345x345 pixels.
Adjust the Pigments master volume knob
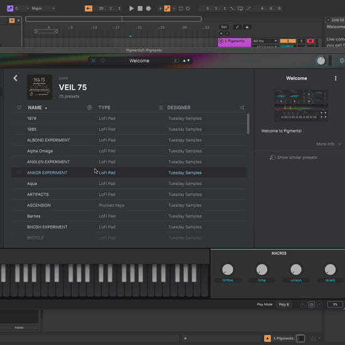321,61
